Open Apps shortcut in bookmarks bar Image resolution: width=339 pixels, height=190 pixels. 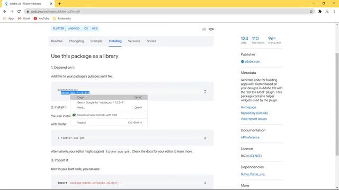(9, 18)
